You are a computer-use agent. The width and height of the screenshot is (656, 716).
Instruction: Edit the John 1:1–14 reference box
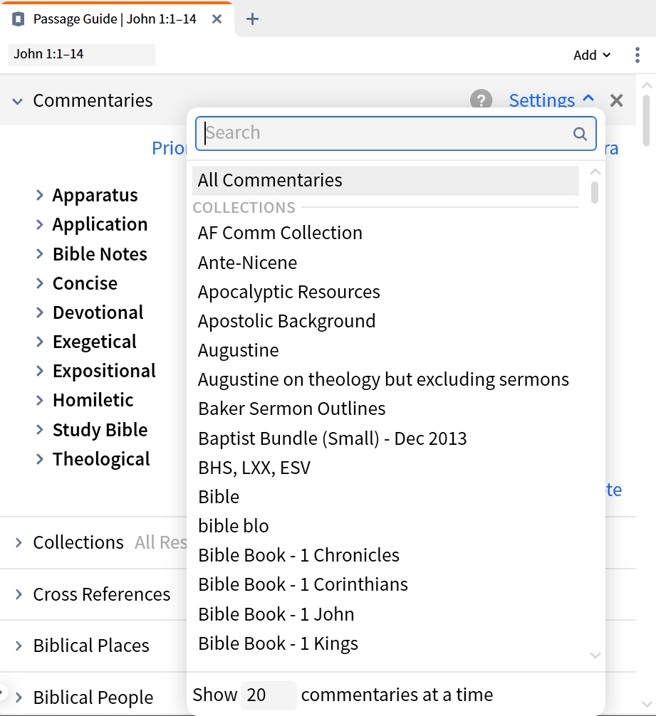click(x=82, y=54)
